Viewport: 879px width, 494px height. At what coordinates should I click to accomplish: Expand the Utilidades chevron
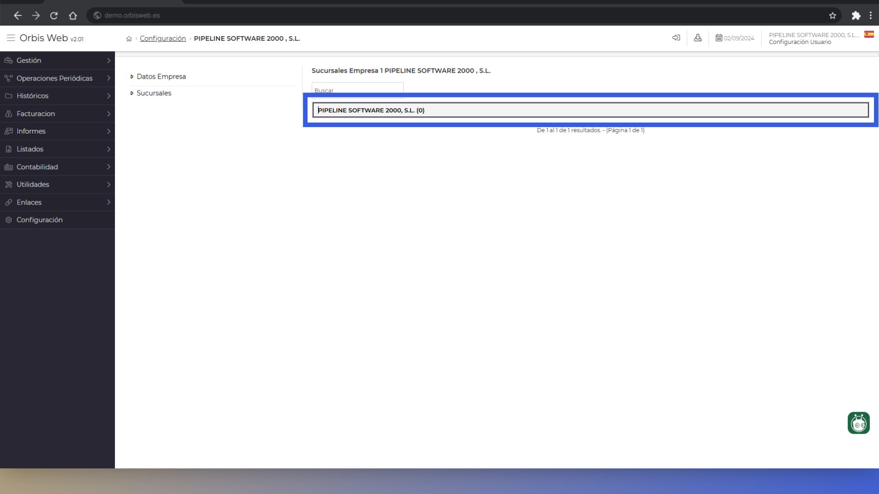[109, 184]
